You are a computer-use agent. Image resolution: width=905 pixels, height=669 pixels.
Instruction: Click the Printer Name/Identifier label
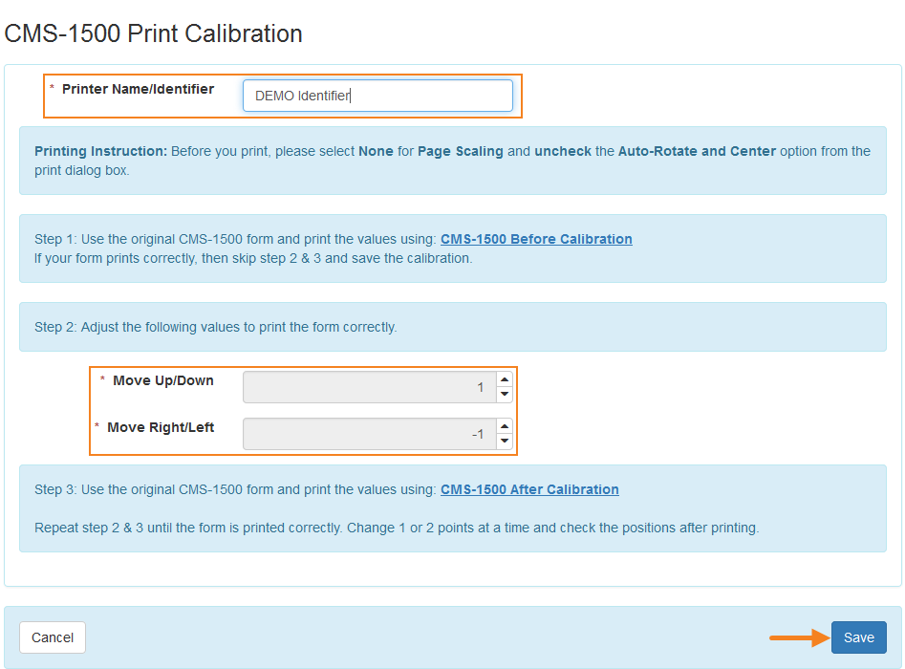138,89
